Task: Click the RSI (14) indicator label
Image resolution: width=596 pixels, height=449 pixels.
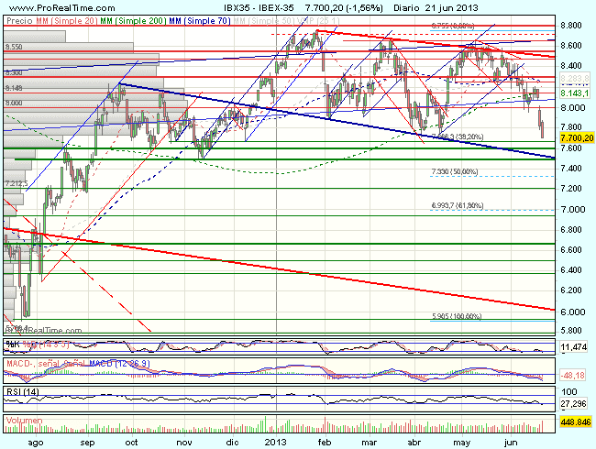Action: 20,391
